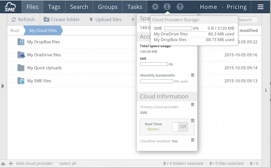Screen dimensions: 271x168
Task: Toggle the Real Time switch
Action: tap(180, 127)
